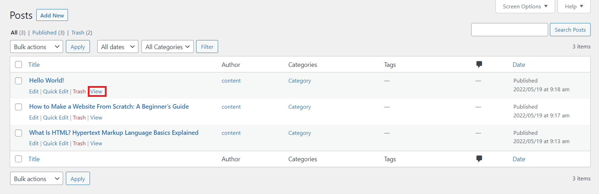Show Published posts view

pos(44,32)
